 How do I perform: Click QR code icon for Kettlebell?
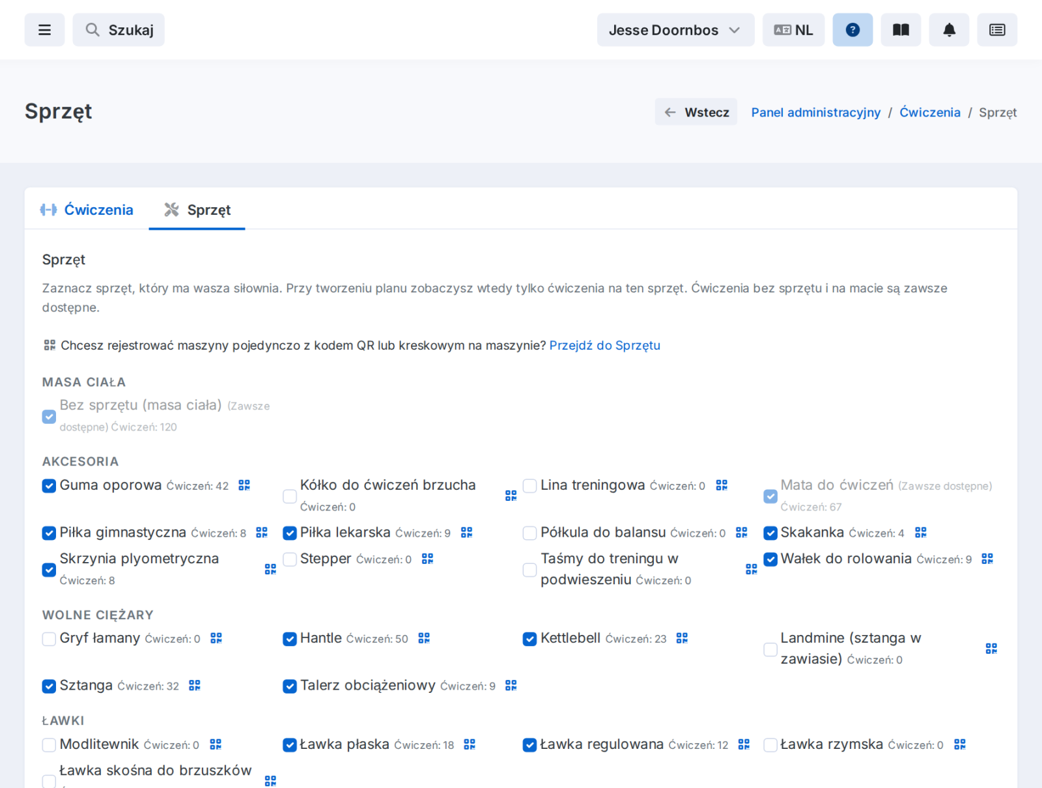tap(682, 638)
